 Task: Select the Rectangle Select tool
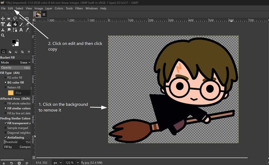point(9,19)
